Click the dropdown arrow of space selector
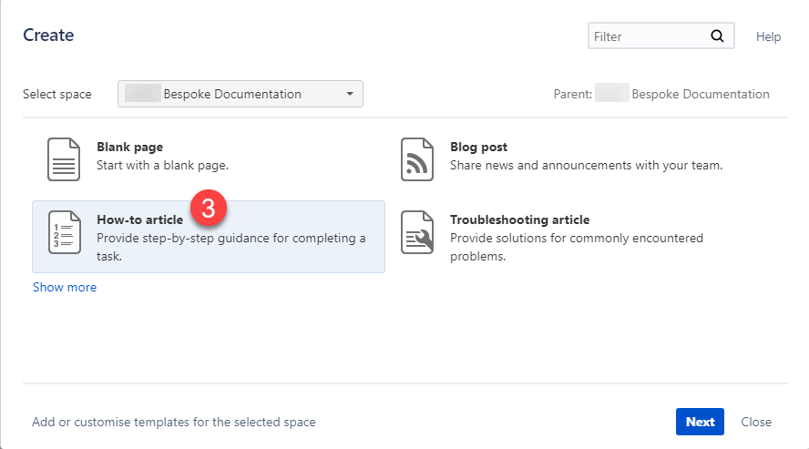This screenshot has width=809, height=449. pyautogui.click(x=350, y=94)
